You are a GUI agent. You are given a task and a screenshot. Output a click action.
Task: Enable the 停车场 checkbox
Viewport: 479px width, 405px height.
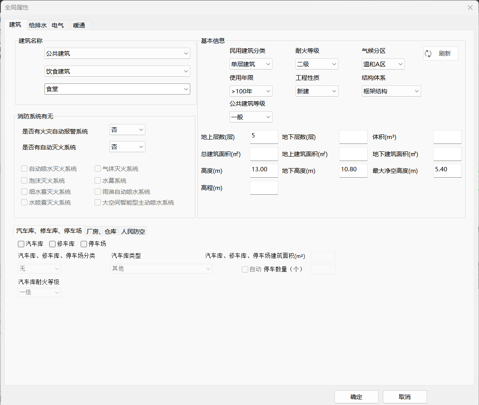click(84, 244)
